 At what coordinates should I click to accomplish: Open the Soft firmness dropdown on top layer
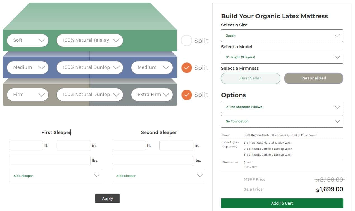coord(28,40)
